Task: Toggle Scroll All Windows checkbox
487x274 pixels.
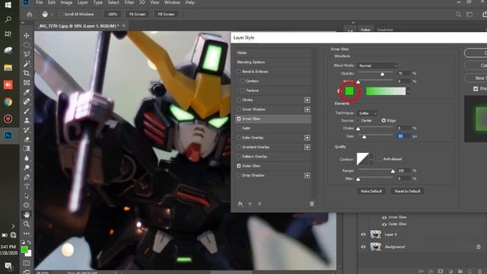Action: coord(61,14)
